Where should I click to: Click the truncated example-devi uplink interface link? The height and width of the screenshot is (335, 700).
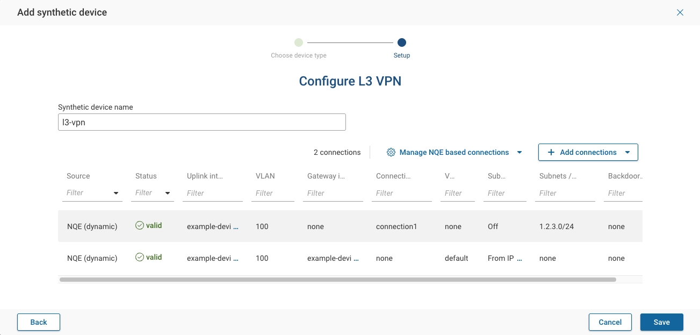[x=211, y=226]
